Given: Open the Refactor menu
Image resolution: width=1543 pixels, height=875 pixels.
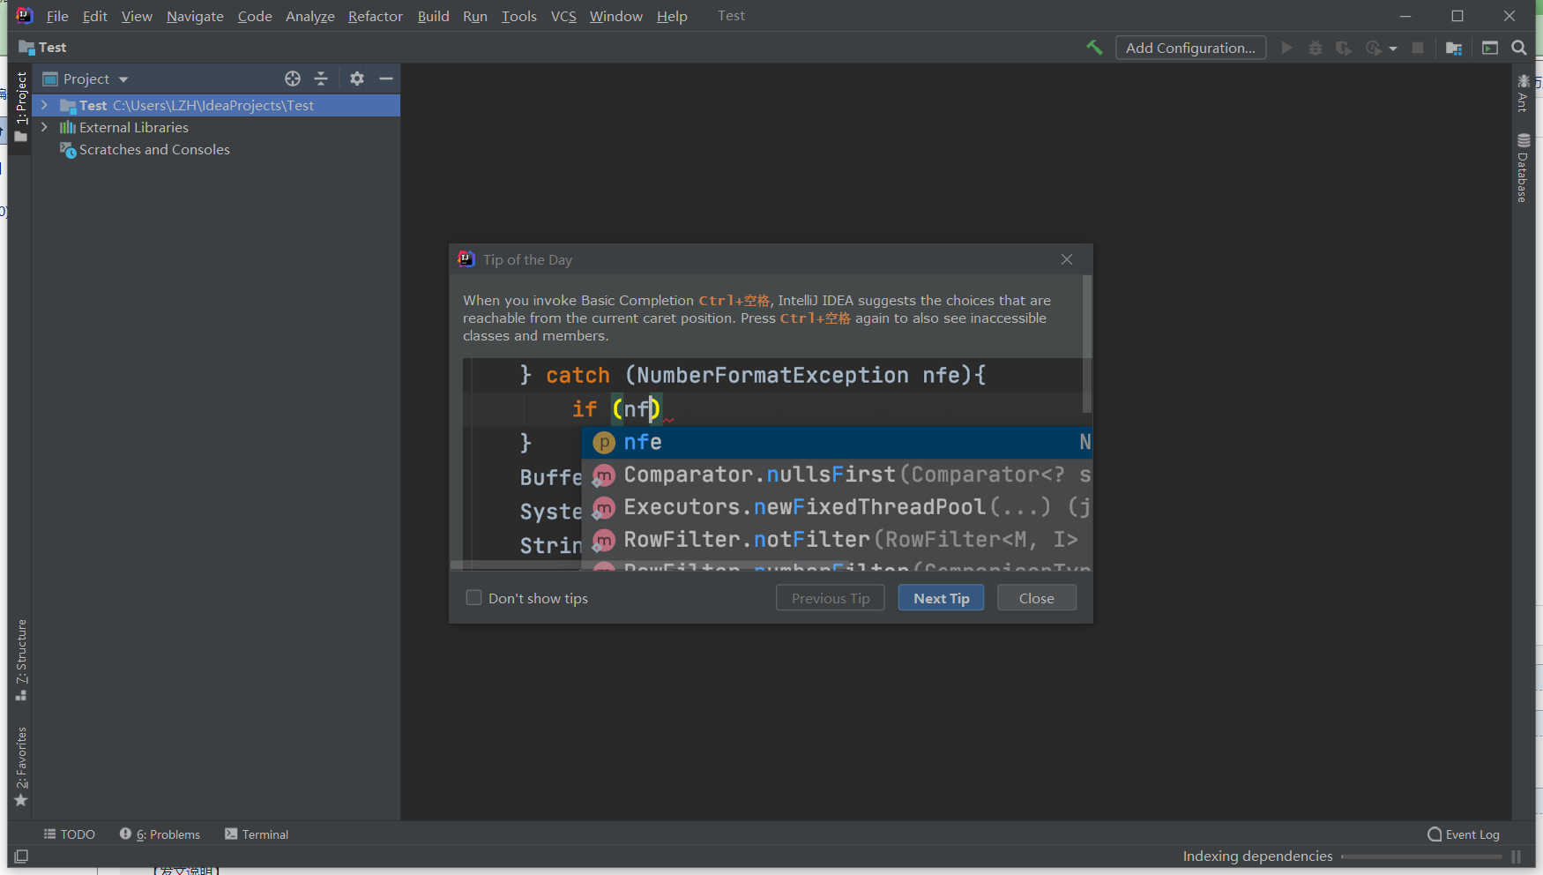Looking at the screenshot, I should (376, 16).
